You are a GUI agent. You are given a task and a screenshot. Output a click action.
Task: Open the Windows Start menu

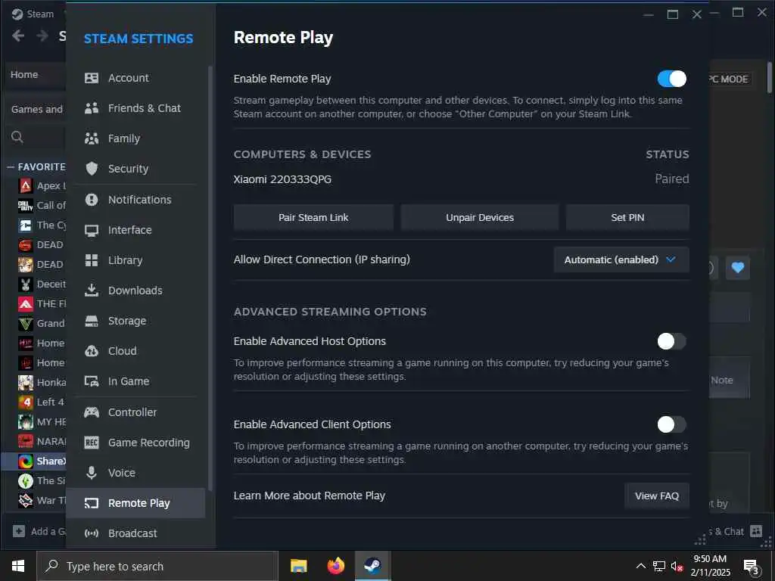click(18, 566)
